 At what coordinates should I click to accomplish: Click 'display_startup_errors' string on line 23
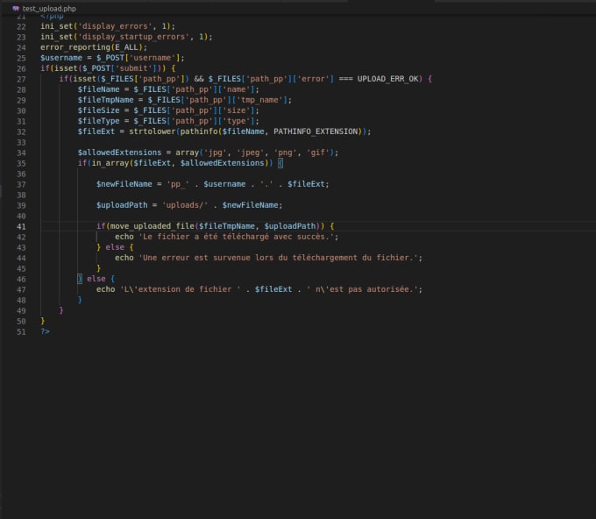pos(133,37)
